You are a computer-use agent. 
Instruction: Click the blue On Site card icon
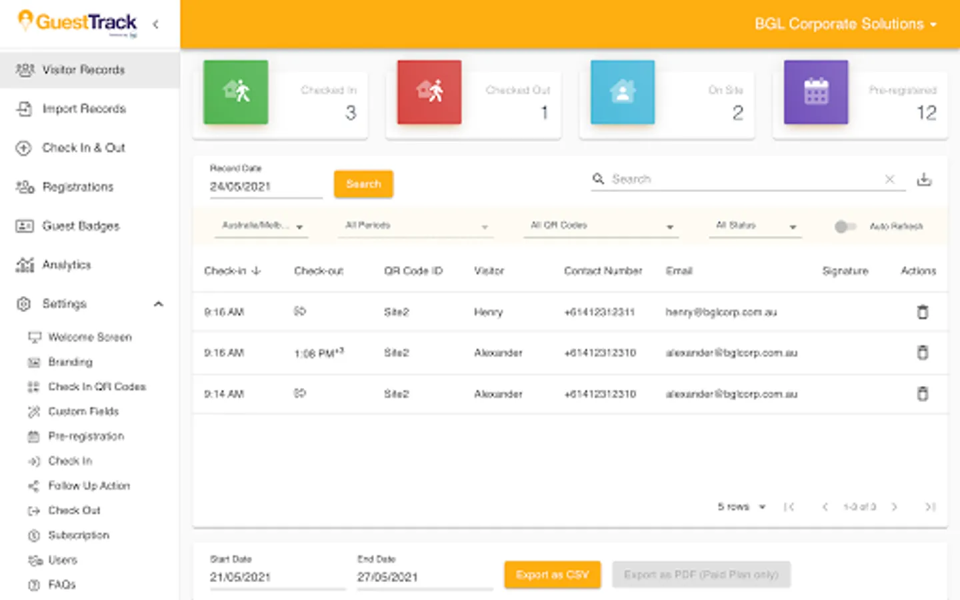623,92
